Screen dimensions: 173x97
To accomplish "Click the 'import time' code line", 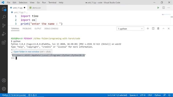I will [x=29, y=16].
